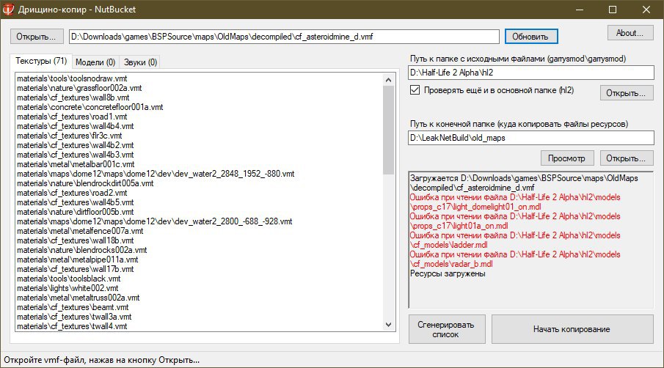The height and width of the screenshot is (368, 664).
Task: Click Открыть... button next to Просмотр
Action: tap(627, 158)
